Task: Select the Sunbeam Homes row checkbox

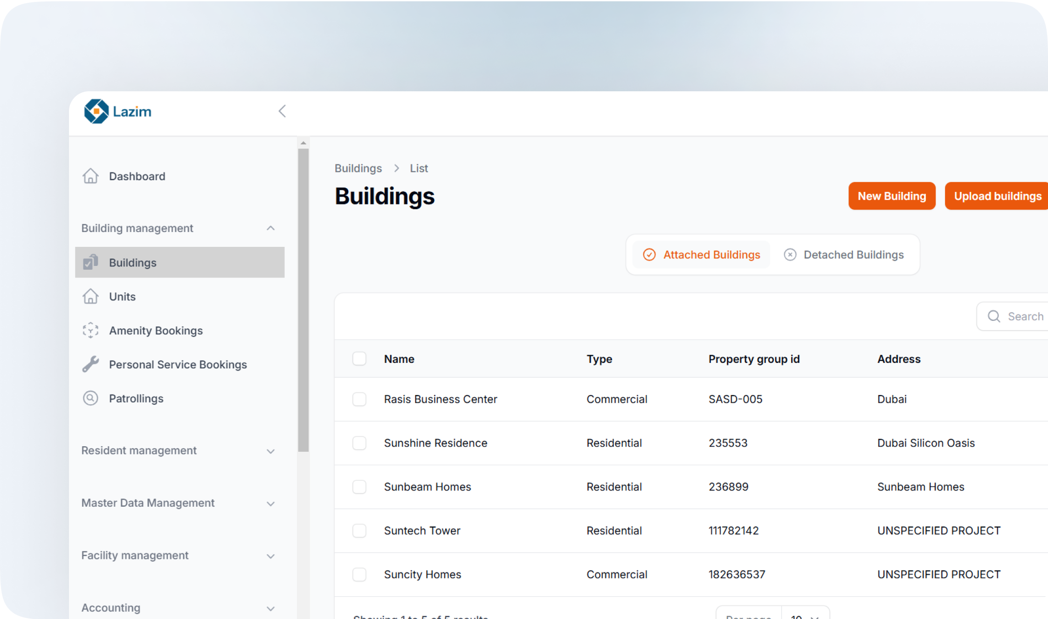Action: click(x=359, y=487)
